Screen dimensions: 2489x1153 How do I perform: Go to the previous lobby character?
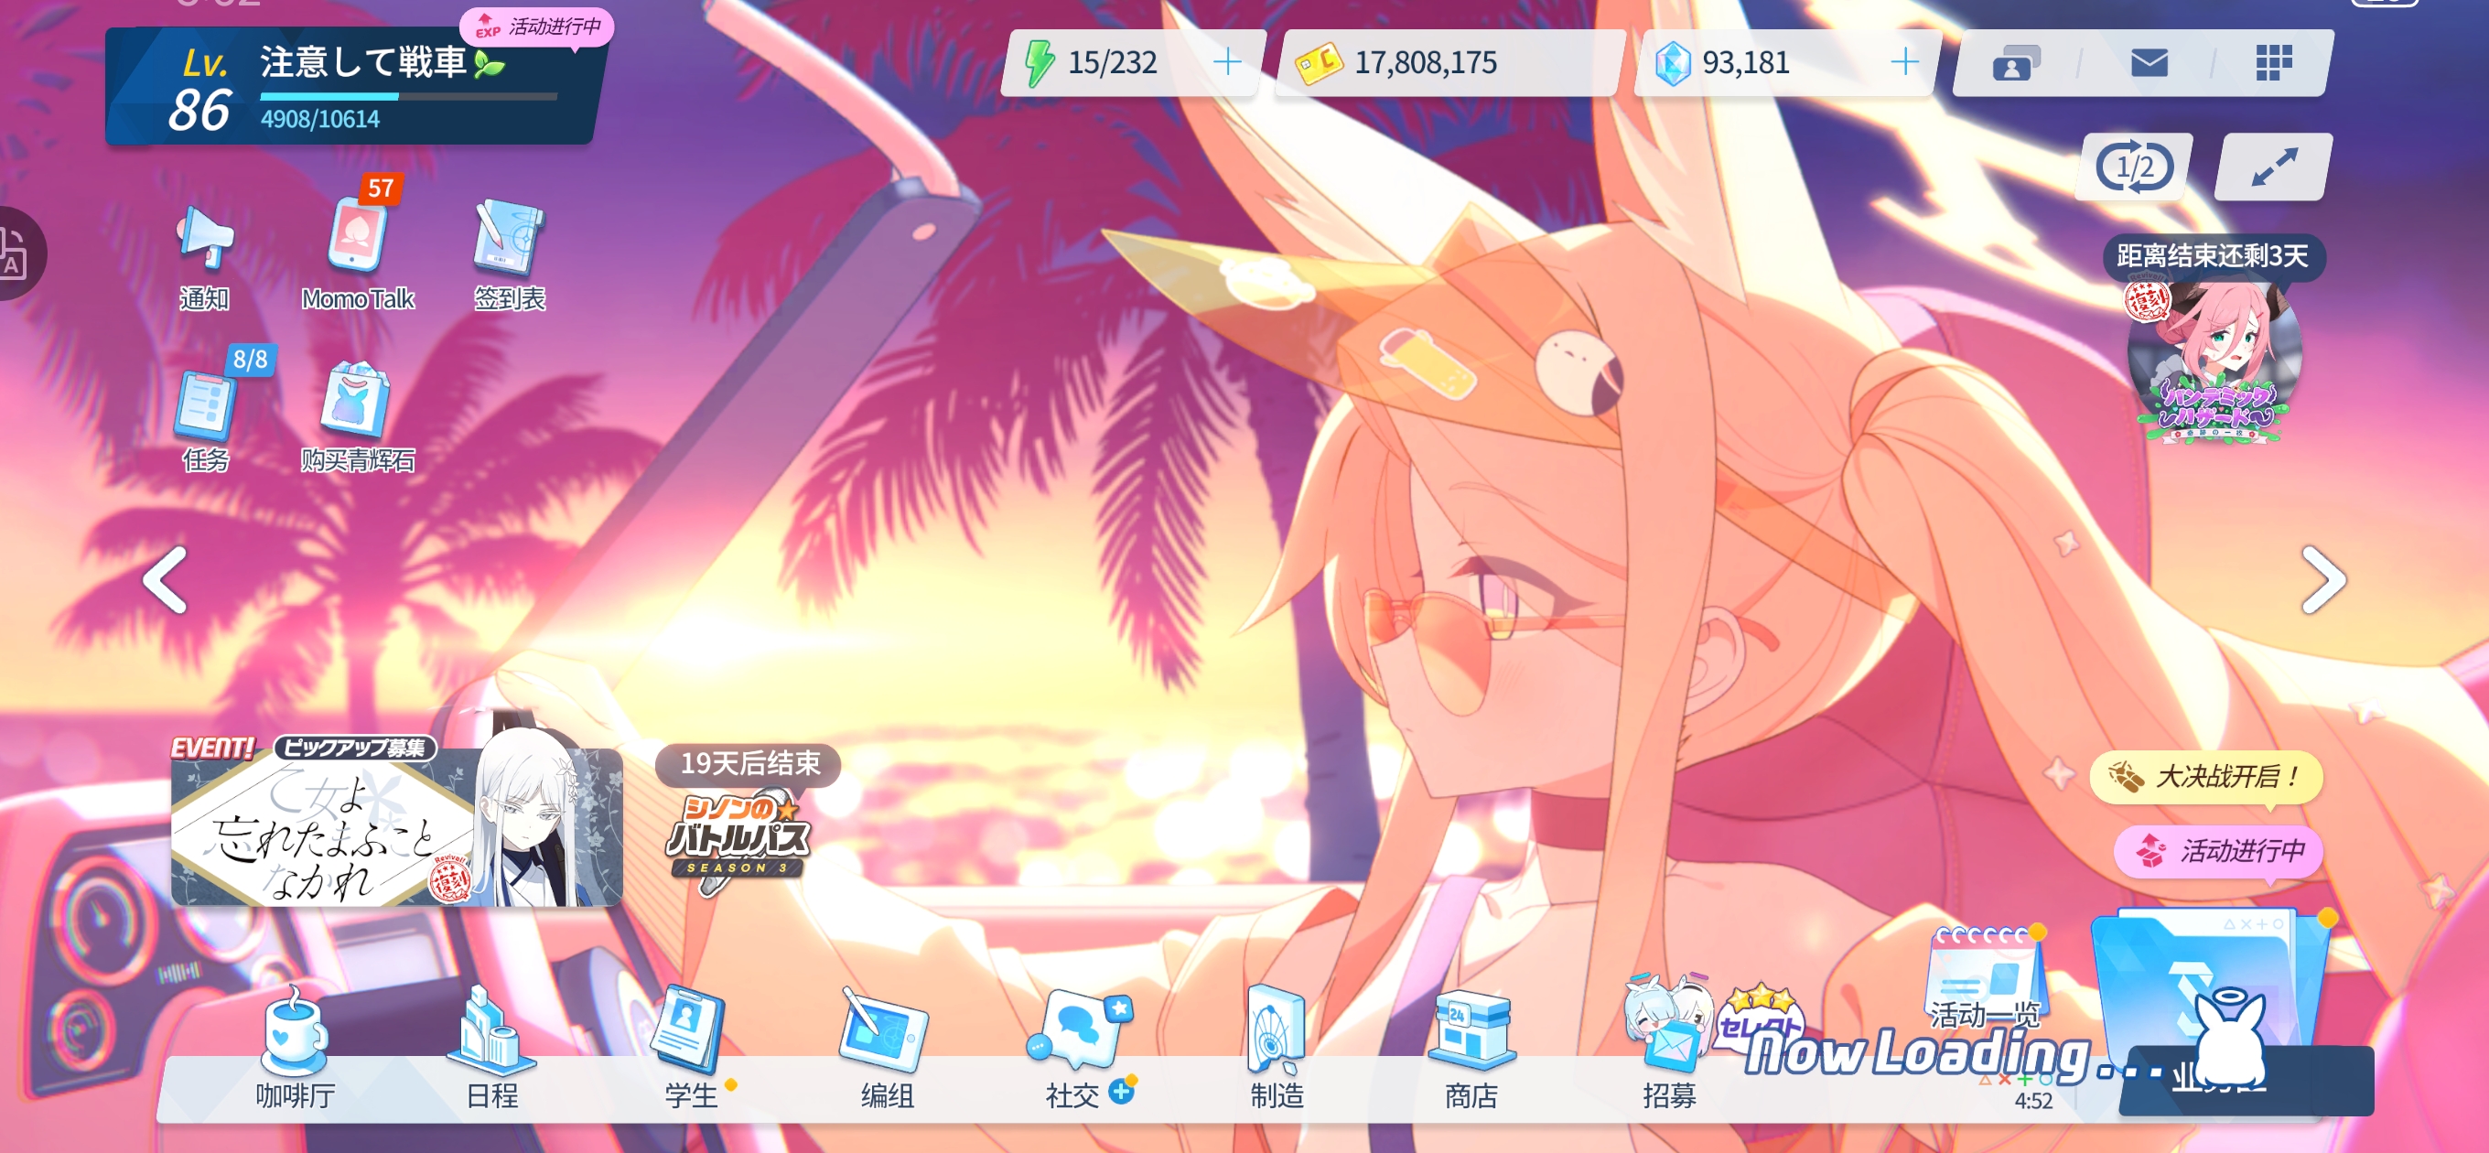pos(166,580)
